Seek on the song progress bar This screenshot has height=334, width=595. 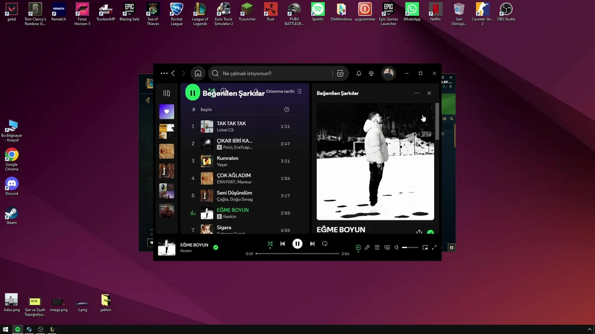click(297, 254)
